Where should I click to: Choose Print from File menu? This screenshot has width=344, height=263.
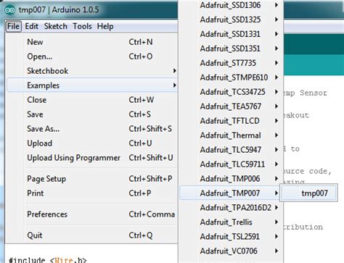[92, 193]
